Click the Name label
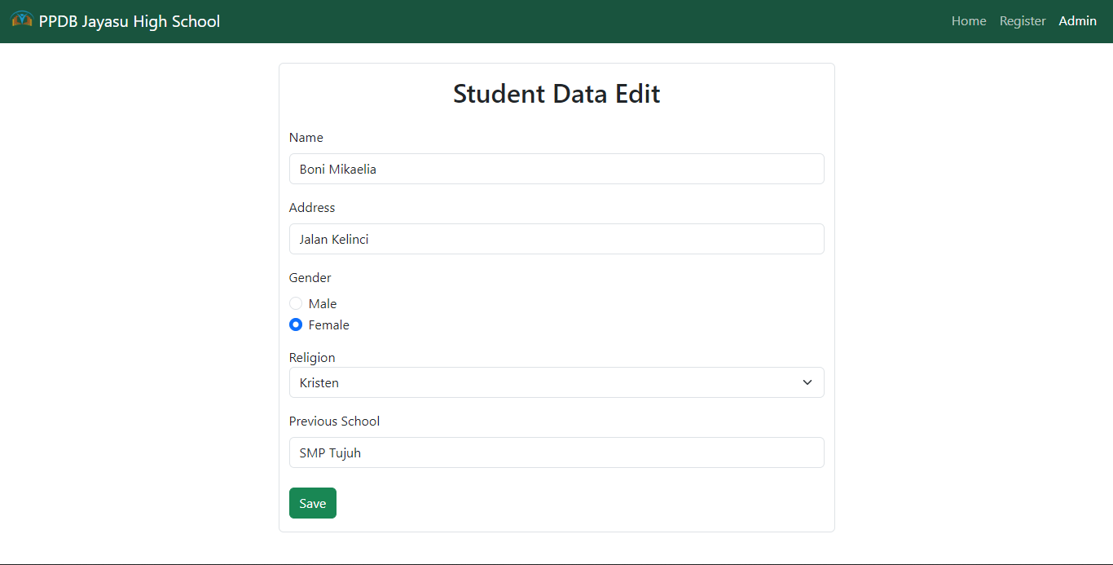1113x565 pixels. [x=306, y=138]
